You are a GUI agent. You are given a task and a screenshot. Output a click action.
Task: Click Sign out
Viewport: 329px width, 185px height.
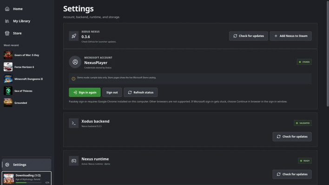pos(112,92)
